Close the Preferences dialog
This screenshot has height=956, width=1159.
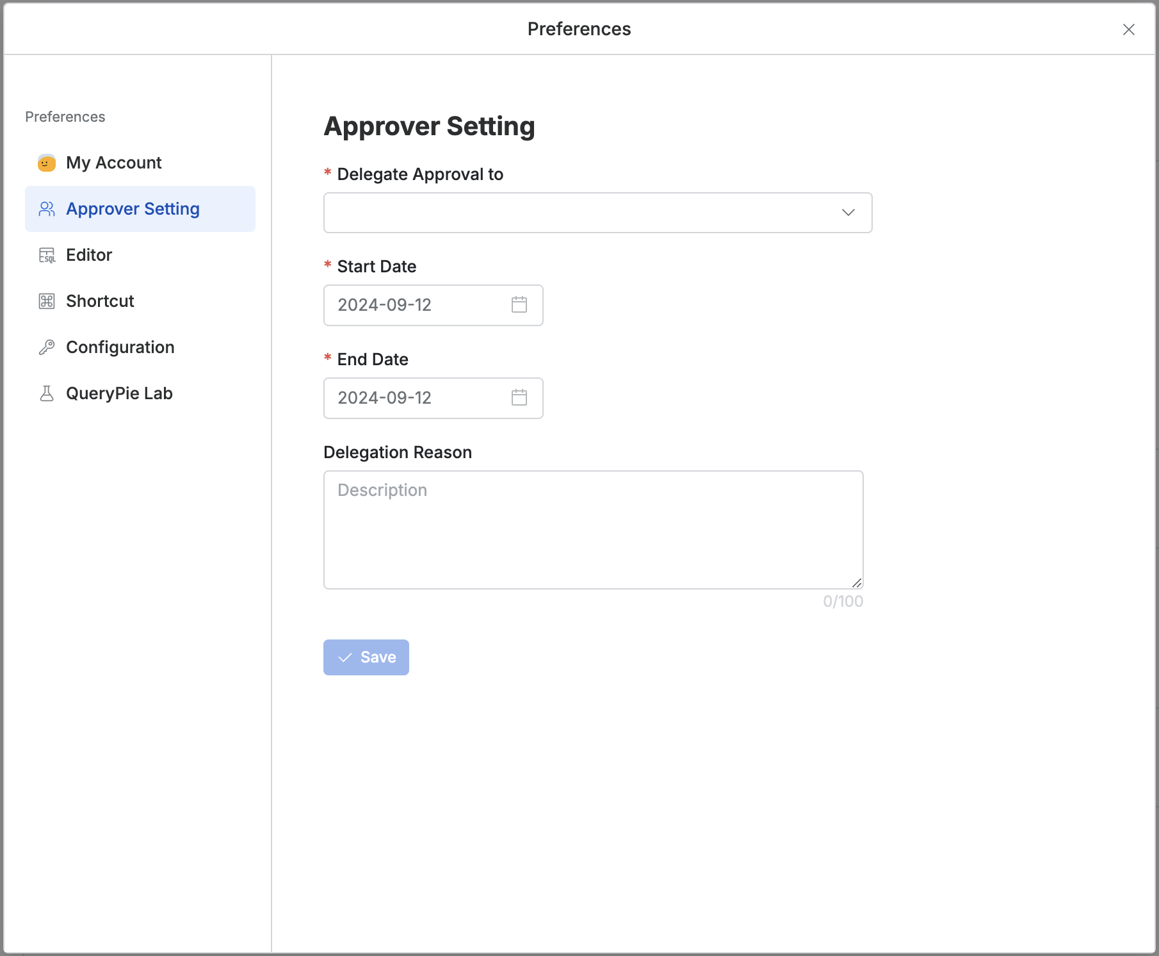(x=1128, y=29)
